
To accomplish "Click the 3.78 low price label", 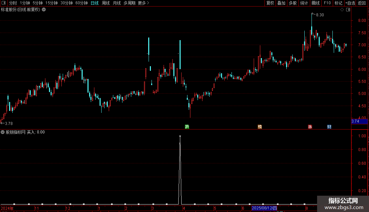I will (9, 123).
